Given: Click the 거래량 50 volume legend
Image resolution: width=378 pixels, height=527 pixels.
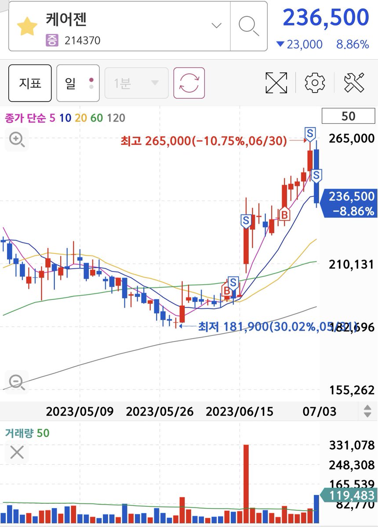Looking at the screenshot, I should (27, 433).
